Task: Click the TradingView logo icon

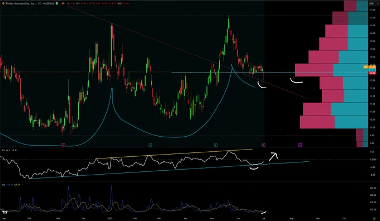Action: coord(4,212)
